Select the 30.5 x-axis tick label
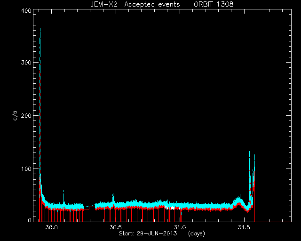This screenshot has height=241, width=301. coord(116,227)
